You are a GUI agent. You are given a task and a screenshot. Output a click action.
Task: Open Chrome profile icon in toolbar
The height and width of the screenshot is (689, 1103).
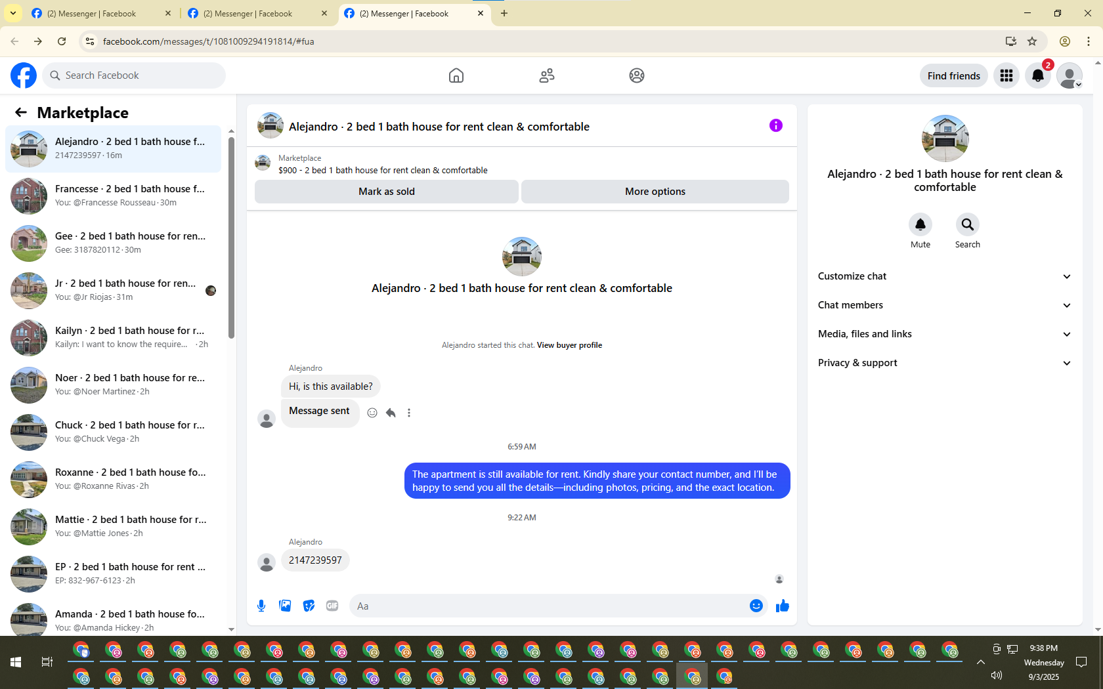[x=1065, y=41]
